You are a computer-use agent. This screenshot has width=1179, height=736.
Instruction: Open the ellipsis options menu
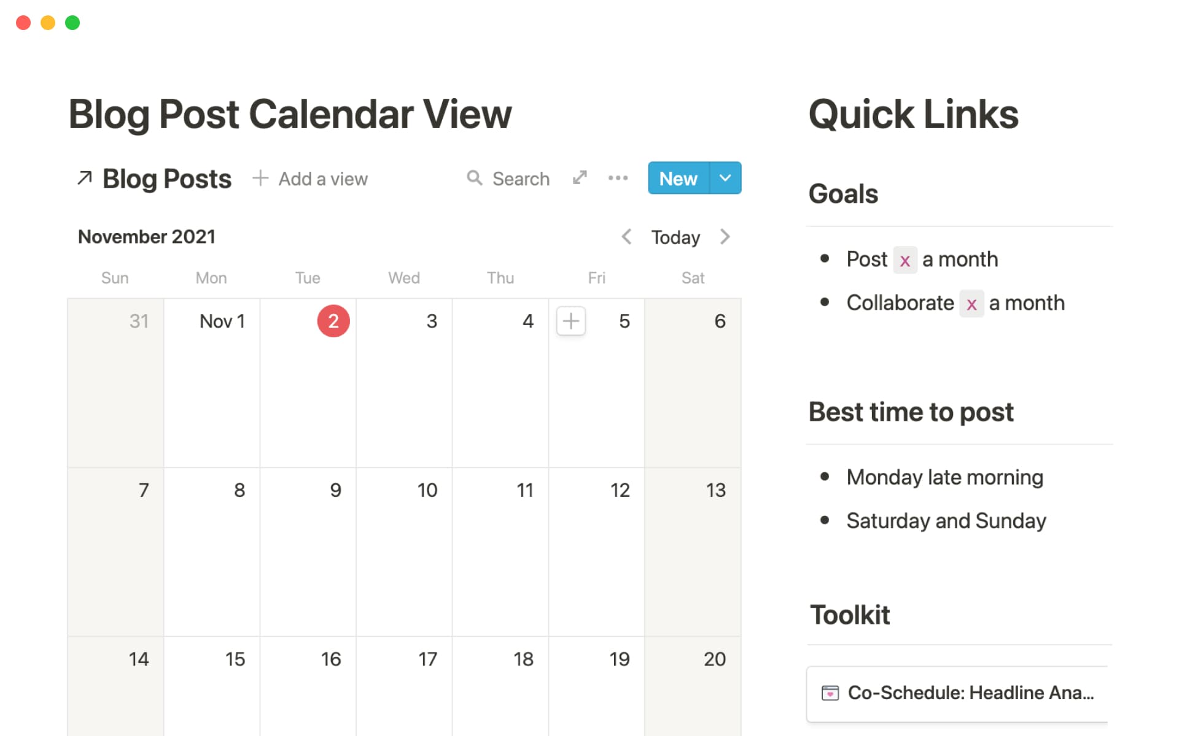point(617,178)
